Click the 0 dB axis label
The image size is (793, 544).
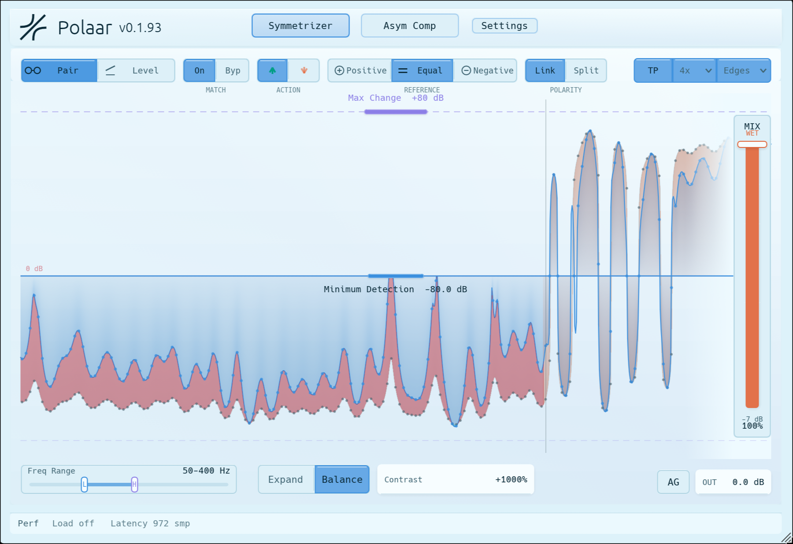point(34,268)
